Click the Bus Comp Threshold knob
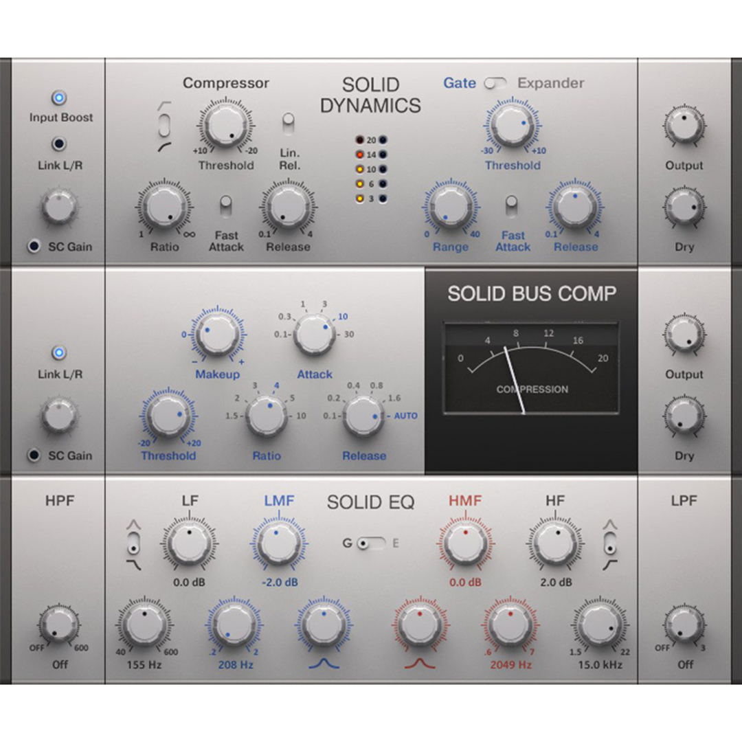Image resolution: width=742 pixels, height=742 pixels. (168, 416)
